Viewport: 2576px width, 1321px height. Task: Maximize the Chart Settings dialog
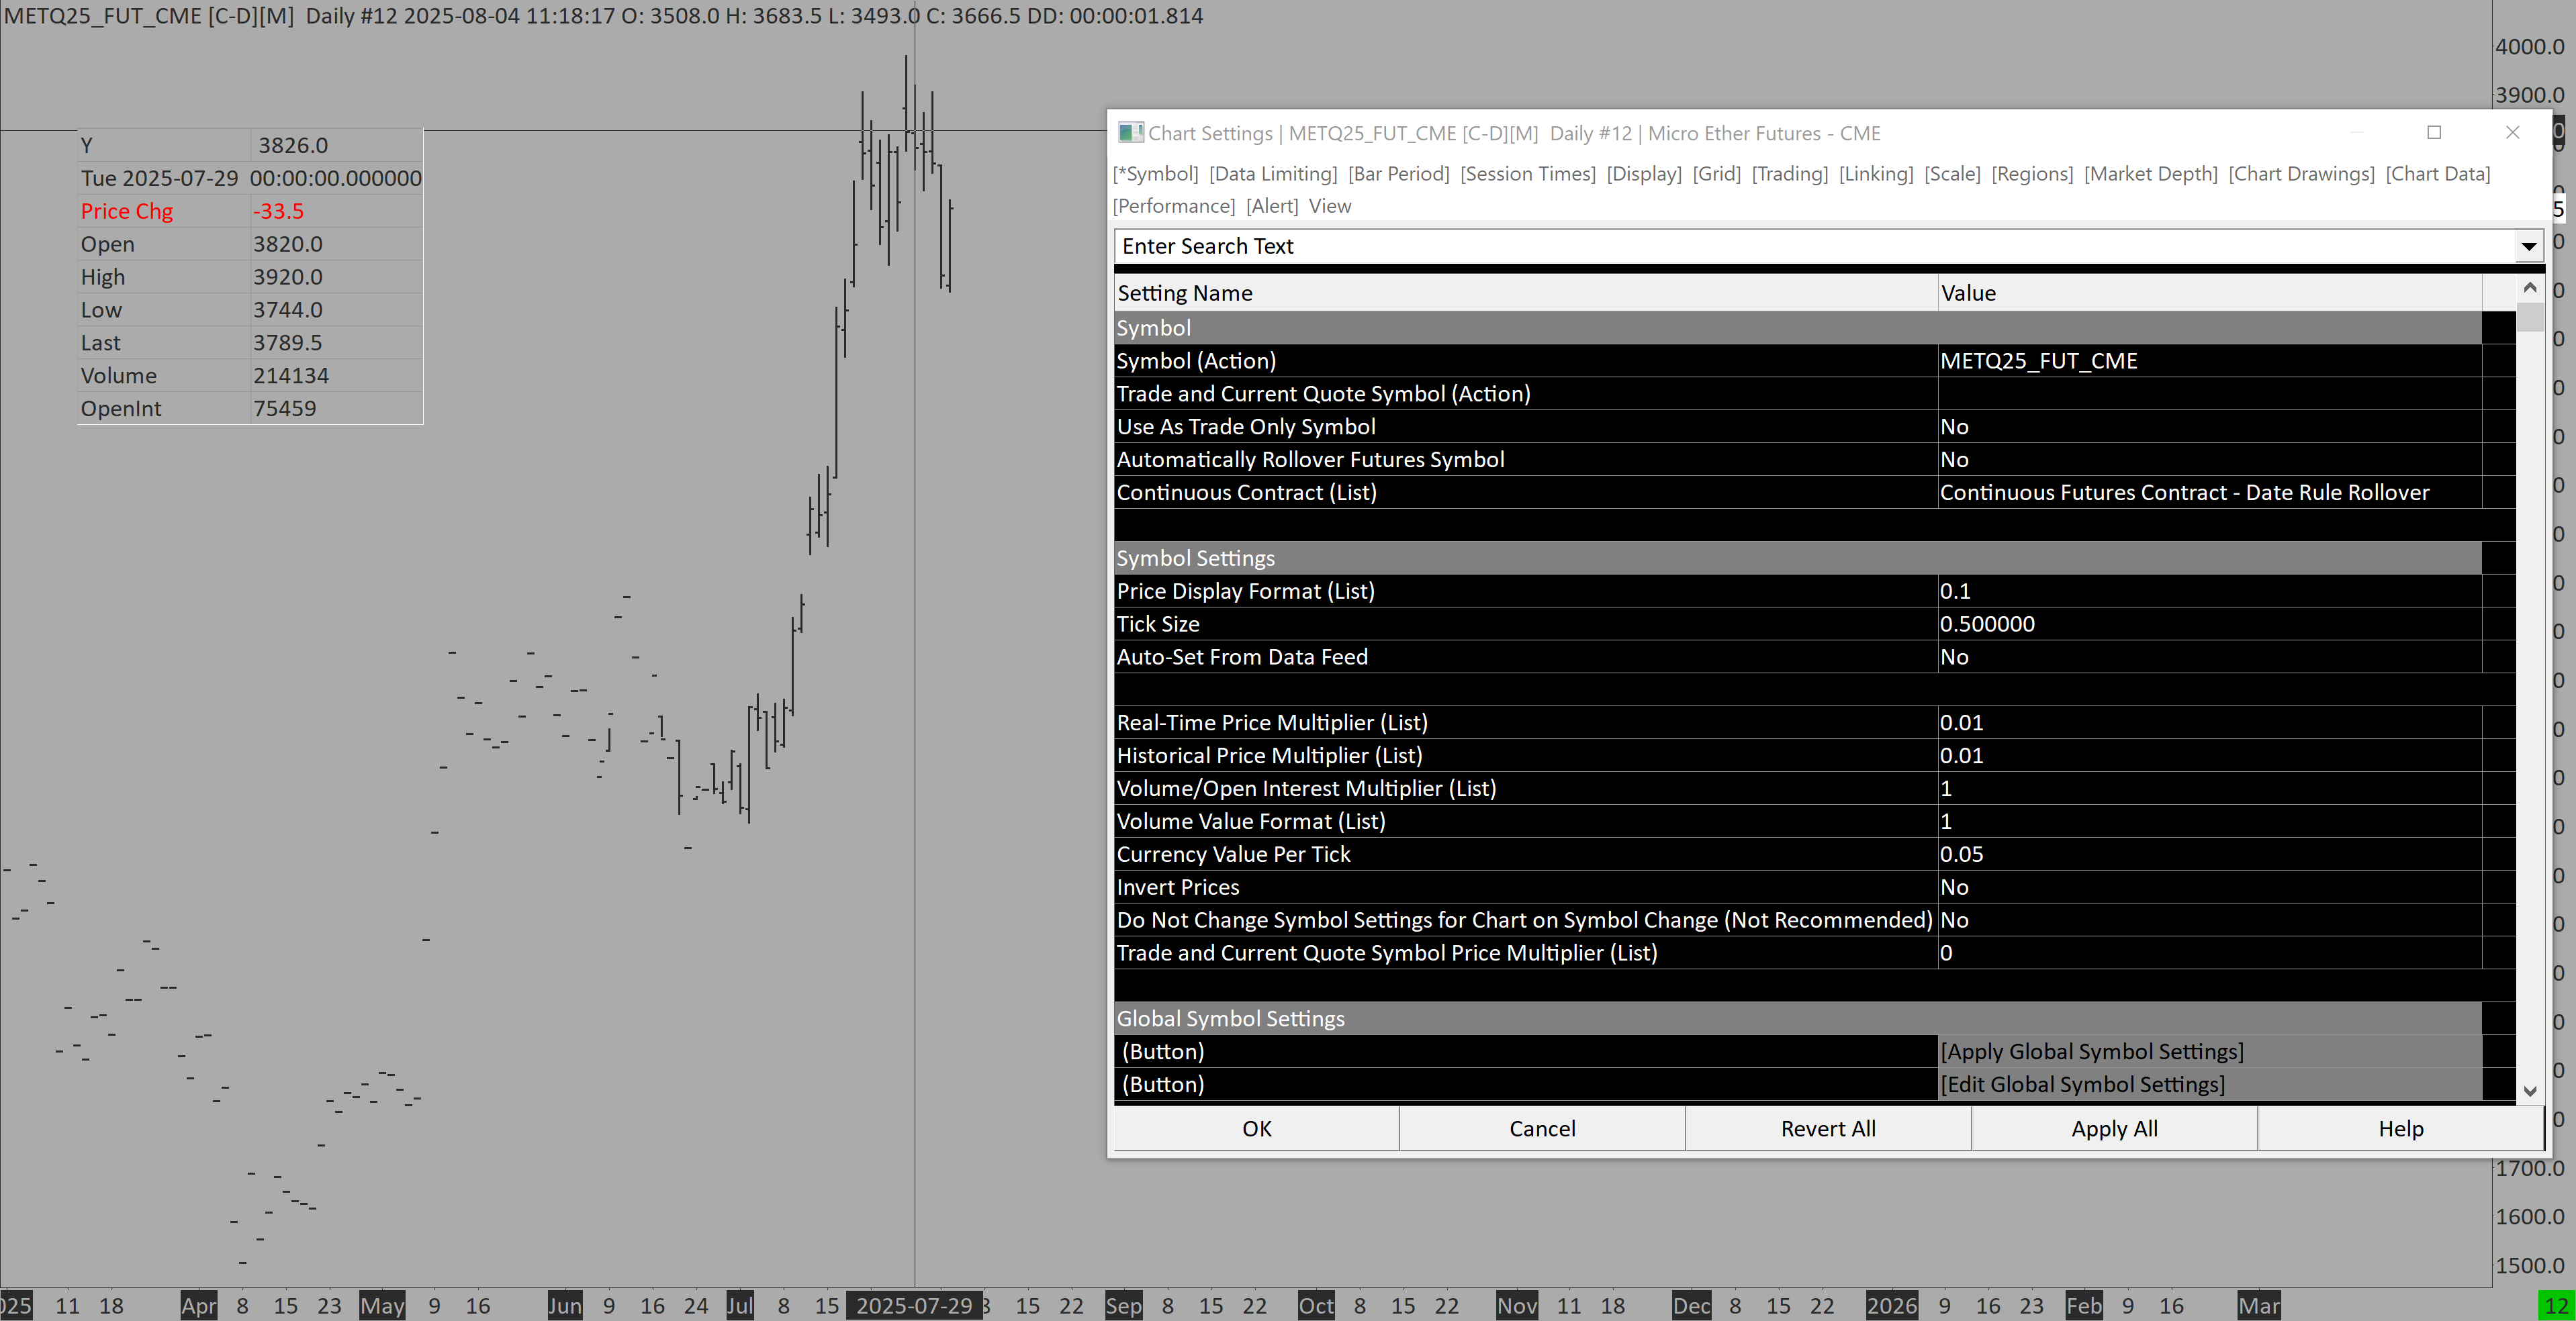click(2434, 133)
